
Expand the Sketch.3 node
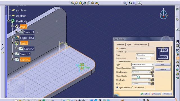tap(12, 54)
